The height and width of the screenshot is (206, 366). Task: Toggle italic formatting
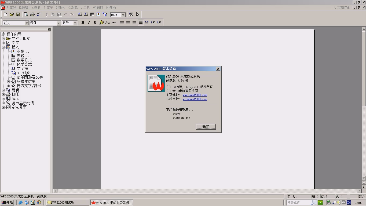tap(89, 23)
